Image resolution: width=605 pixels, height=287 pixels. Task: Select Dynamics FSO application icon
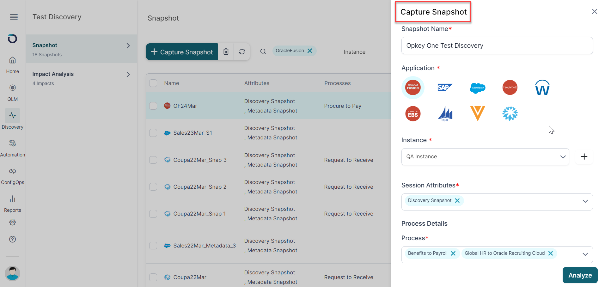(x=445, y=114)
